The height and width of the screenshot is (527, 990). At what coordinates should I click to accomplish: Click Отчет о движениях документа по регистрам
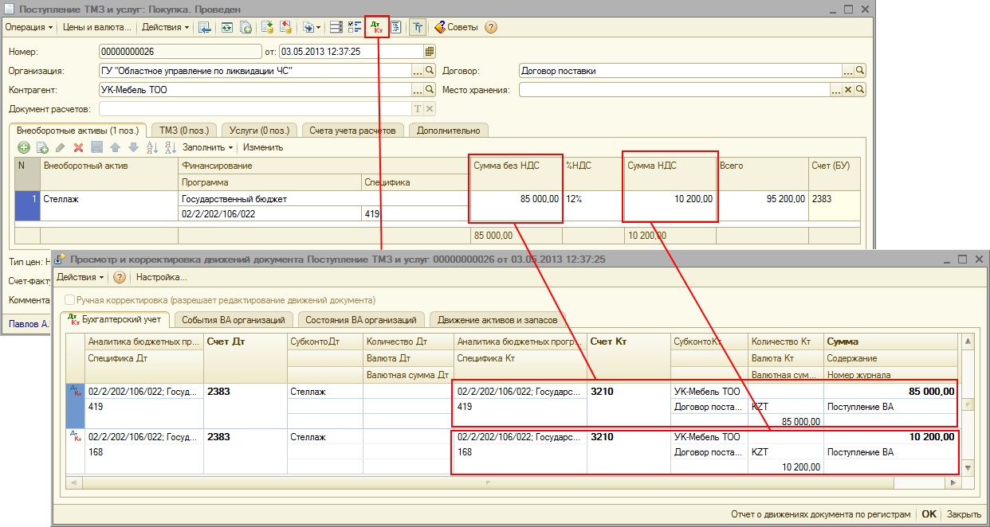pyautogui.click(x=820, y=514)
